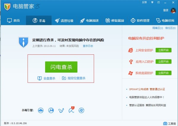
Task: Open the 电脑诊所 tab
Action: [x=165, y=21]
